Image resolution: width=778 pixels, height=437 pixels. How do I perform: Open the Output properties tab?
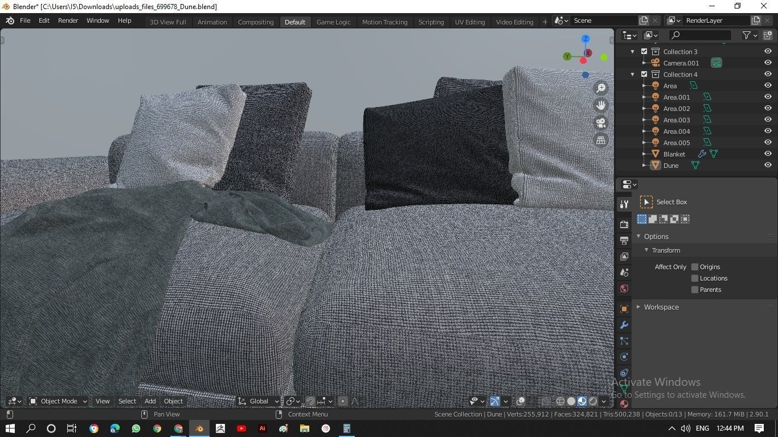(624, 241)
